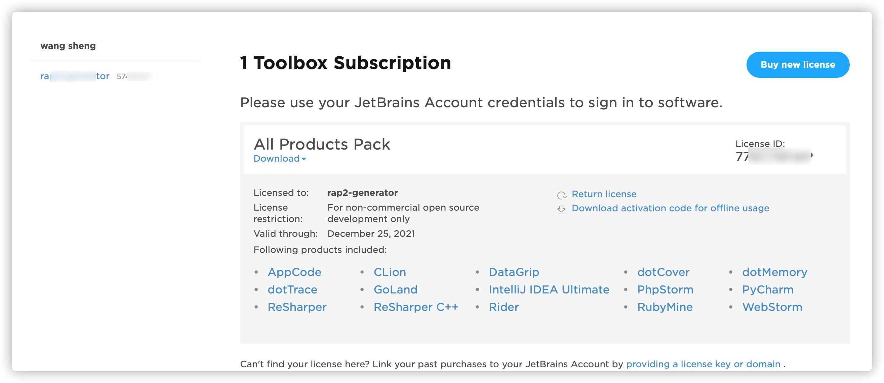Go to the DataGrip product page
This screenshot has height=383, width=884.
[514, 272]
